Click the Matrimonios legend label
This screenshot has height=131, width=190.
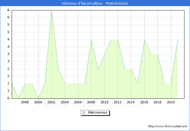pos(98,112)
